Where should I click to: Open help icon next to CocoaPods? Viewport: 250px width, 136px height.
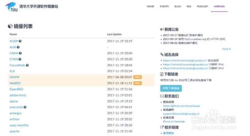point(27,65)
